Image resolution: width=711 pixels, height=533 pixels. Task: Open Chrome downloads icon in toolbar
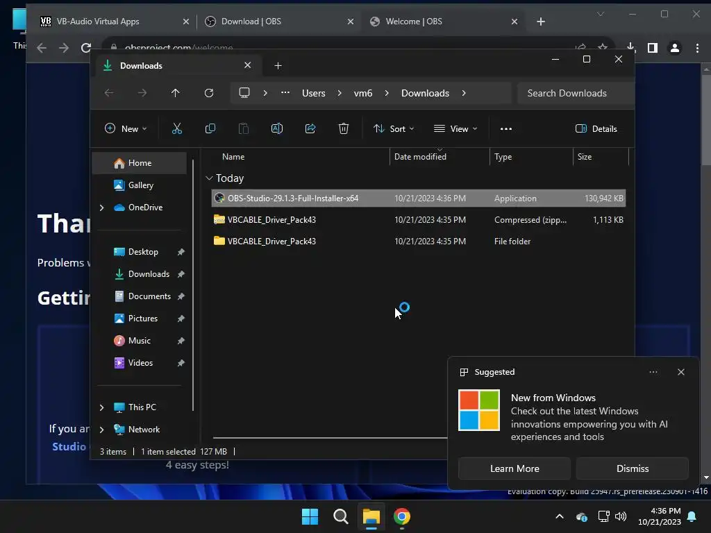630,47
